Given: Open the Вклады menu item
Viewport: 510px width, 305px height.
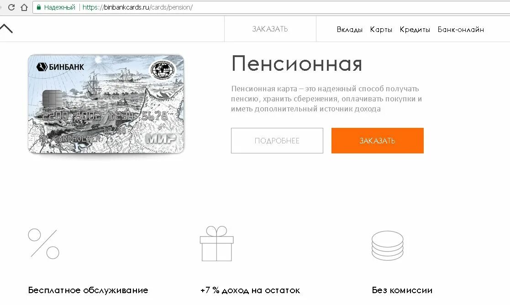Looking at the screenshot, I should 350,30.
